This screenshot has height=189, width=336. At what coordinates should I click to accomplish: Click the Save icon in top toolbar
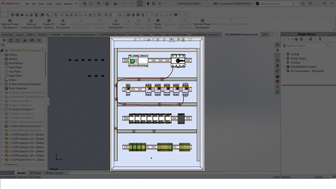107,4
